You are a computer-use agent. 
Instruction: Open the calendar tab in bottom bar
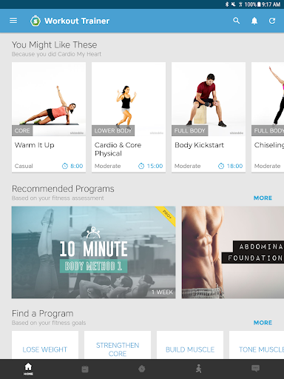coord(85,369)
